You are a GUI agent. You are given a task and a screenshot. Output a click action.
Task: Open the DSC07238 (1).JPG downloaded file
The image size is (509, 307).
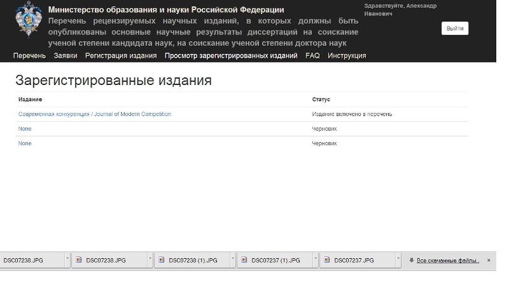(193, 261)
